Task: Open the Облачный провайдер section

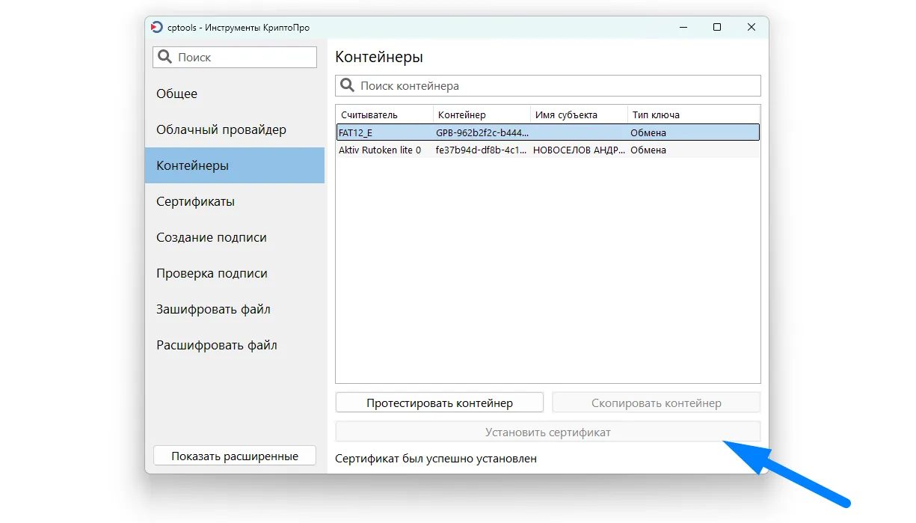Action: point(235,129)
